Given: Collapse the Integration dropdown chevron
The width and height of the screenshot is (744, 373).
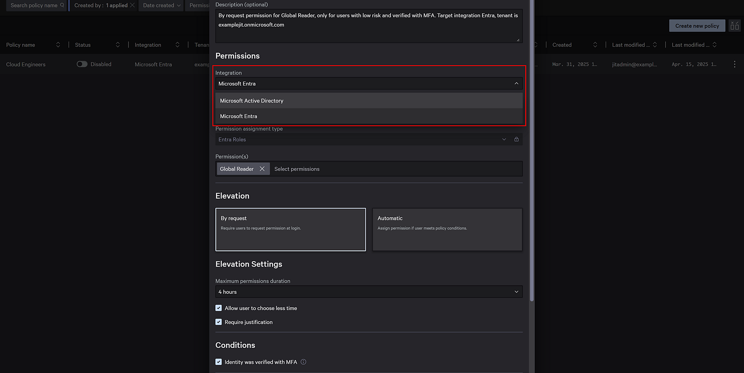Looking at the screenshot, I should pos(516,83).
